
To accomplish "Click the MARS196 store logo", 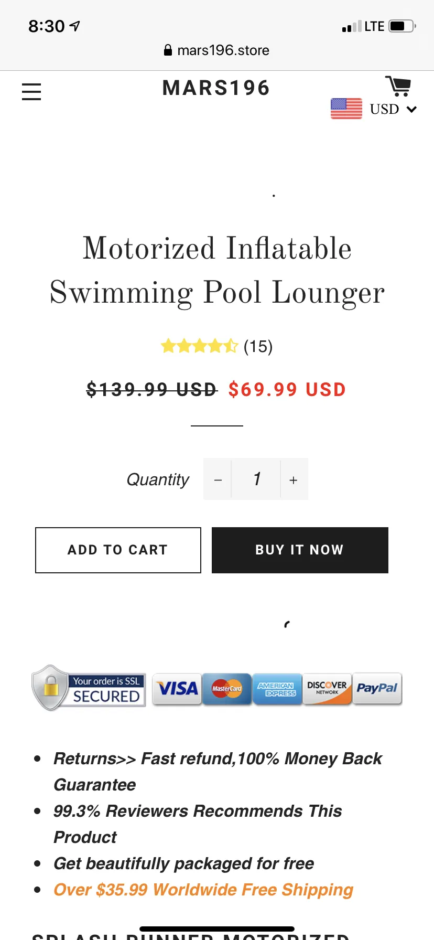I will (x=216, y=88).
